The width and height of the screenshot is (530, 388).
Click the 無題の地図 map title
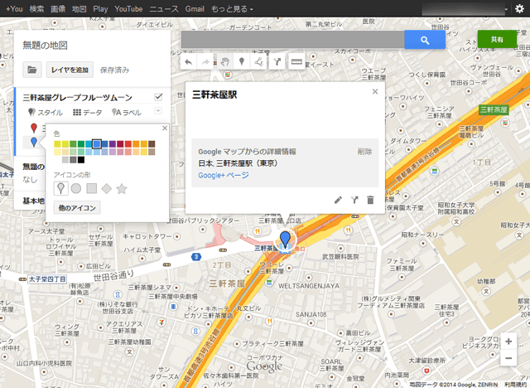pyautogui.click(x=45, y=45)
